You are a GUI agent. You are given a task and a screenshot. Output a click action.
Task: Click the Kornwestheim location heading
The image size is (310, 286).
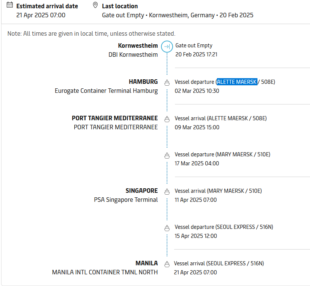point(138,45)
